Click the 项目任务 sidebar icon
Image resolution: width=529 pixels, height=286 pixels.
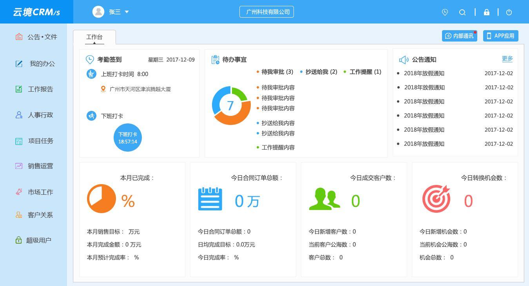point(19,141)
